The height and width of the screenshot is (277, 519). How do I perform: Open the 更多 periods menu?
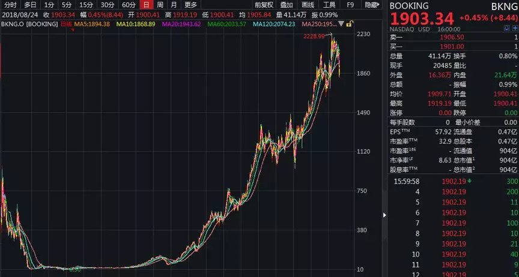pyautogui.click(x=191, y=5)
